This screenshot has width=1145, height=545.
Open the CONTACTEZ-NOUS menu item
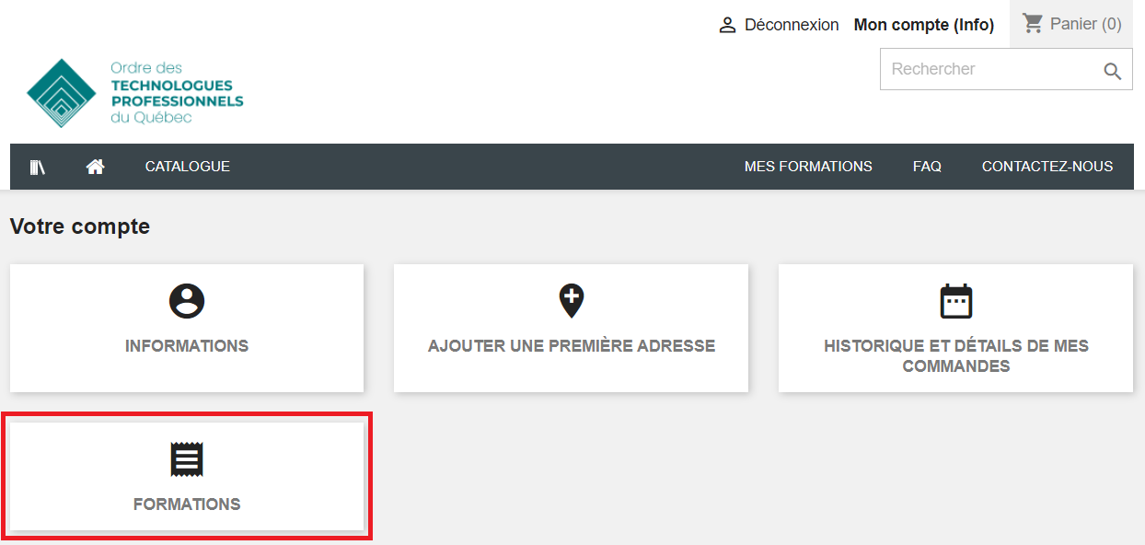[x=1047, y=167]
